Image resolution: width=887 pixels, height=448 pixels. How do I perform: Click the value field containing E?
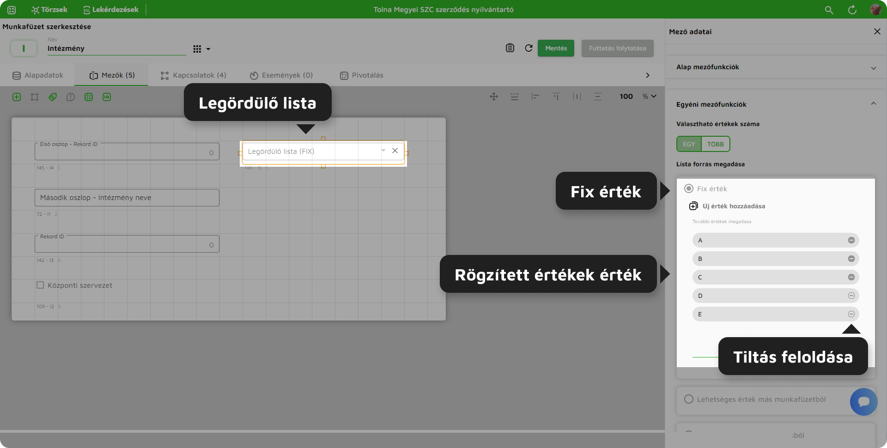pos(776,314)
